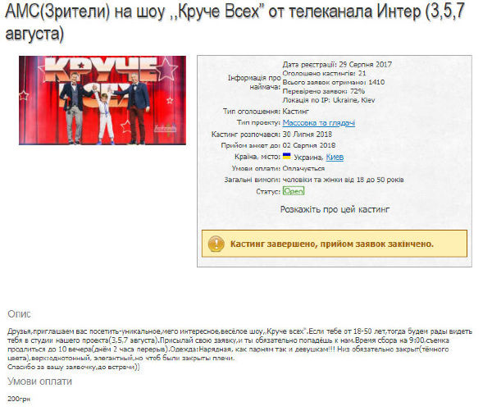
Task: Click the Кастинг розпочався 30 Липня 2018 date
Action: [307, 135]
